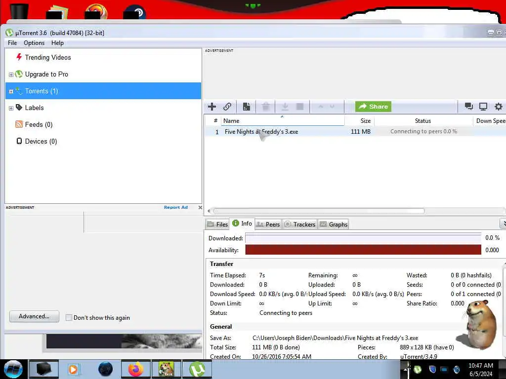Viewport: 506px width, 379px height.
Task: Collapse detail pane via chevron at right
Action: pos(503,224)
